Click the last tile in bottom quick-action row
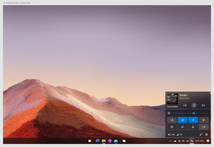 pos(204,127)
